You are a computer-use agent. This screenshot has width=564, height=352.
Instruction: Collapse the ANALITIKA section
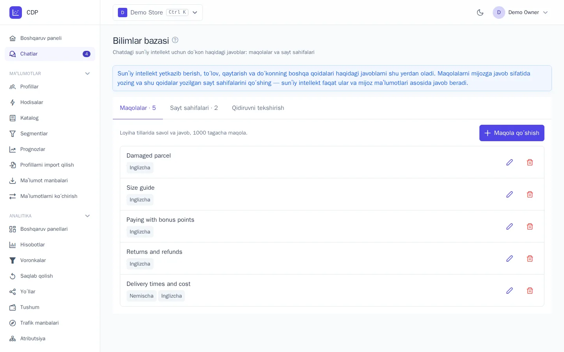87,216
